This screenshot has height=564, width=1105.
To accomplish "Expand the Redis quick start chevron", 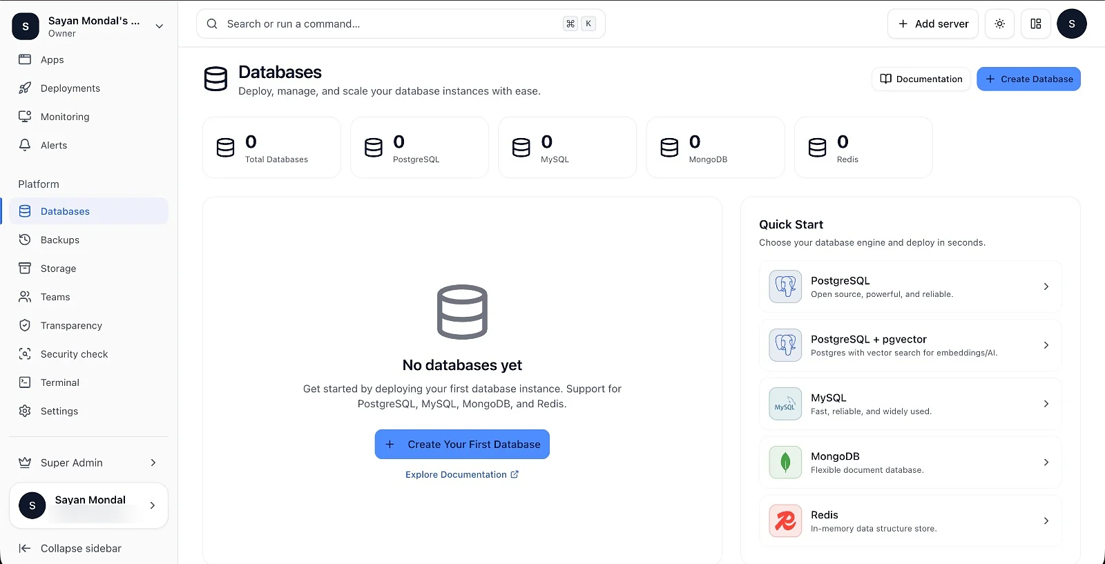I will (1046, 521).
